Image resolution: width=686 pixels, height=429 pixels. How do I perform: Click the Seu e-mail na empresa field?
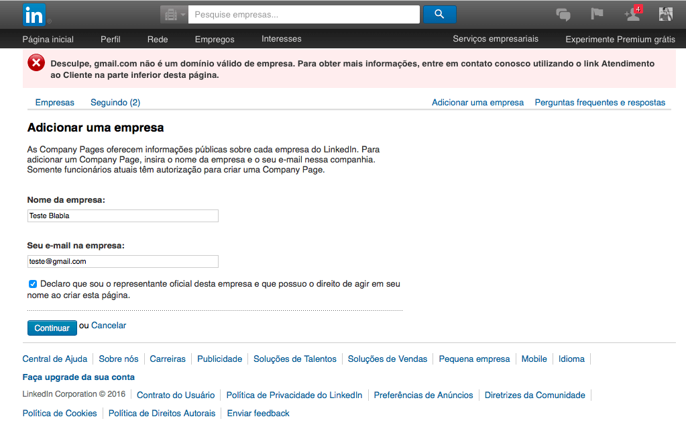[x=123, y=262]
